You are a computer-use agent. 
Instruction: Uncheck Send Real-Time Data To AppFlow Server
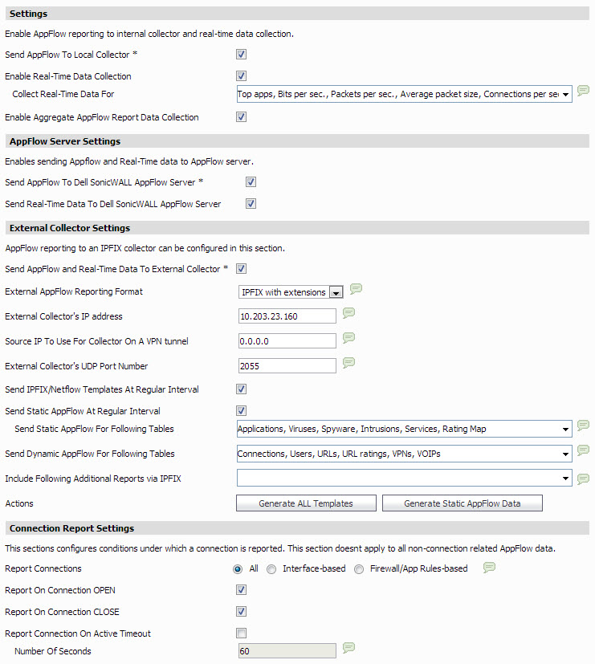pos(251,204)
